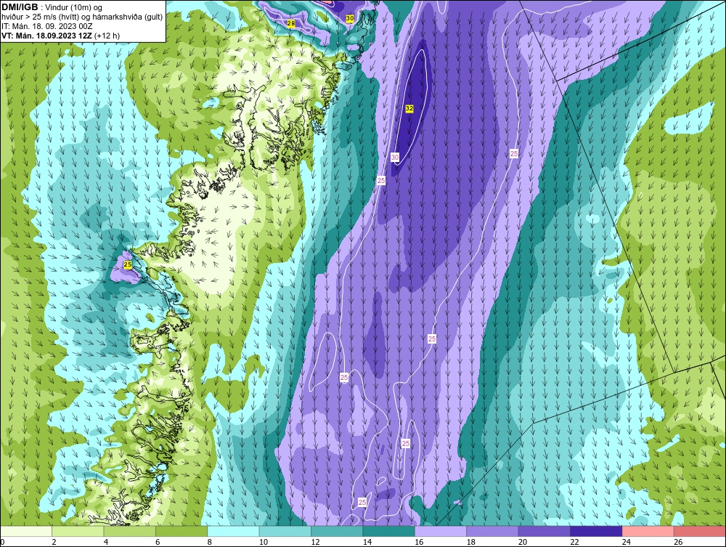Click the yellow 30 gust label

pyautogui.click(x=350, y=18)
